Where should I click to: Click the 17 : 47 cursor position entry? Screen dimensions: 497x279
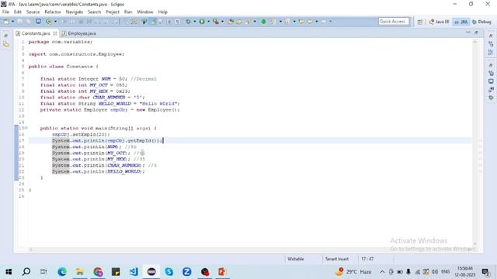[367, 259]
